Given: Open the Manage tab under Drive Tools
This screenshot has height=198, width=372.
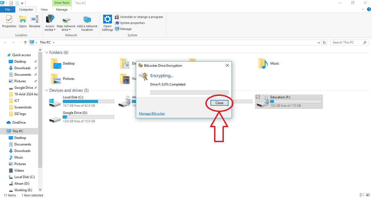Looking at the screenshot, I should (x=62, y=10).
